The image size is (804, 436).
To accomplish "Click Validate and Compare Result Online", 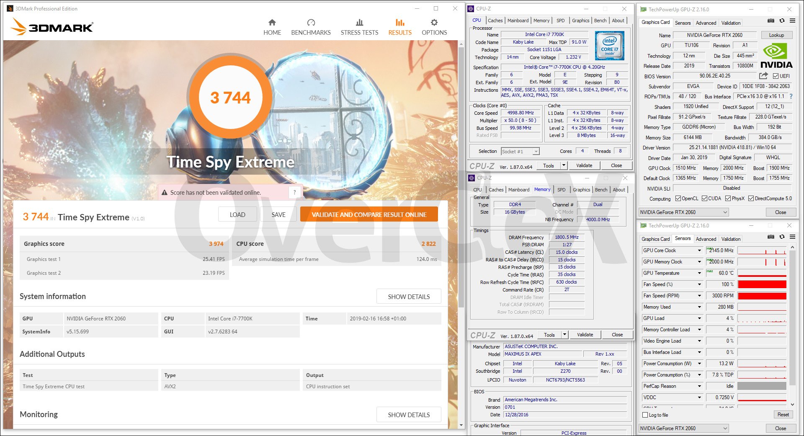I will [x=368, y=214].
